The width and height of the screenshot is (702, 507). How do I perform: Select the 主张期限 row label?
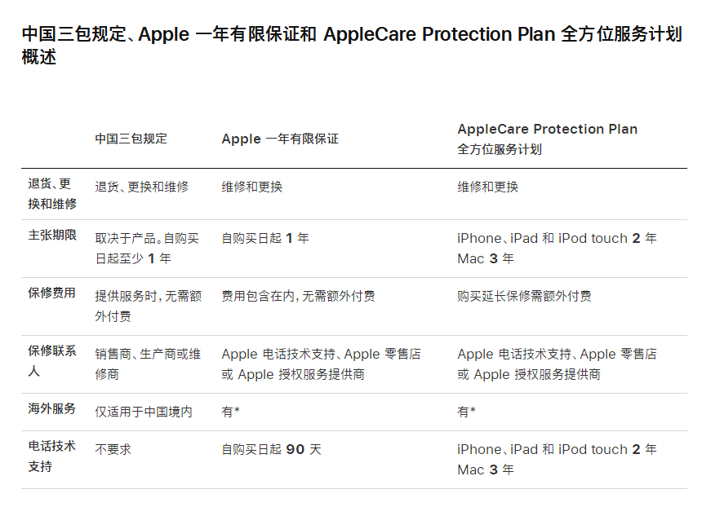coord(52,236)
